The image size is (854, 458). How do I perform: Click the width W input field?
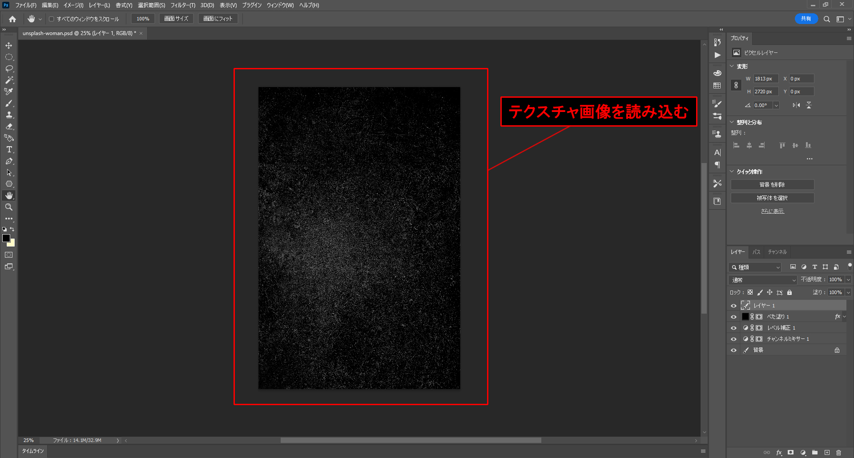tap(765, 79)
